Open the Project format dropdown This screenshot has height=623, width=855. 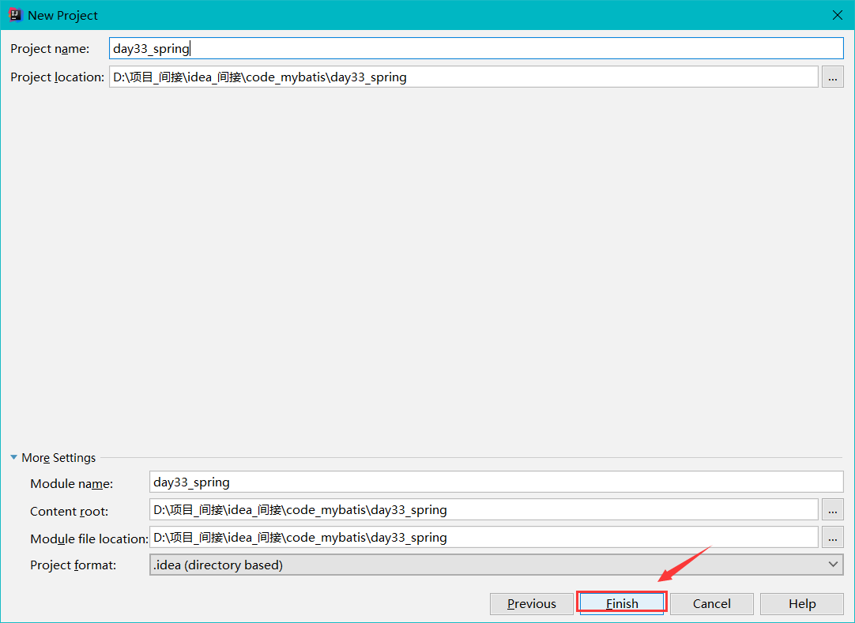point(496,565)
